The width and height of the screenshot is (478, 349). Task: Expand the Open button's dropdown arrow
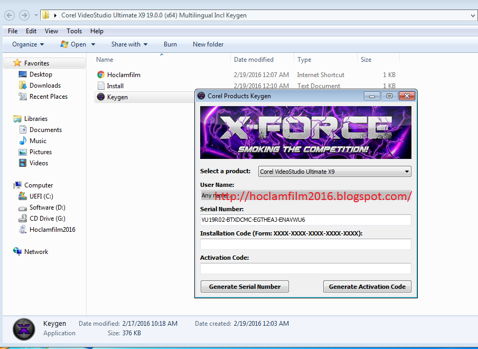click(x=93, y=44)
